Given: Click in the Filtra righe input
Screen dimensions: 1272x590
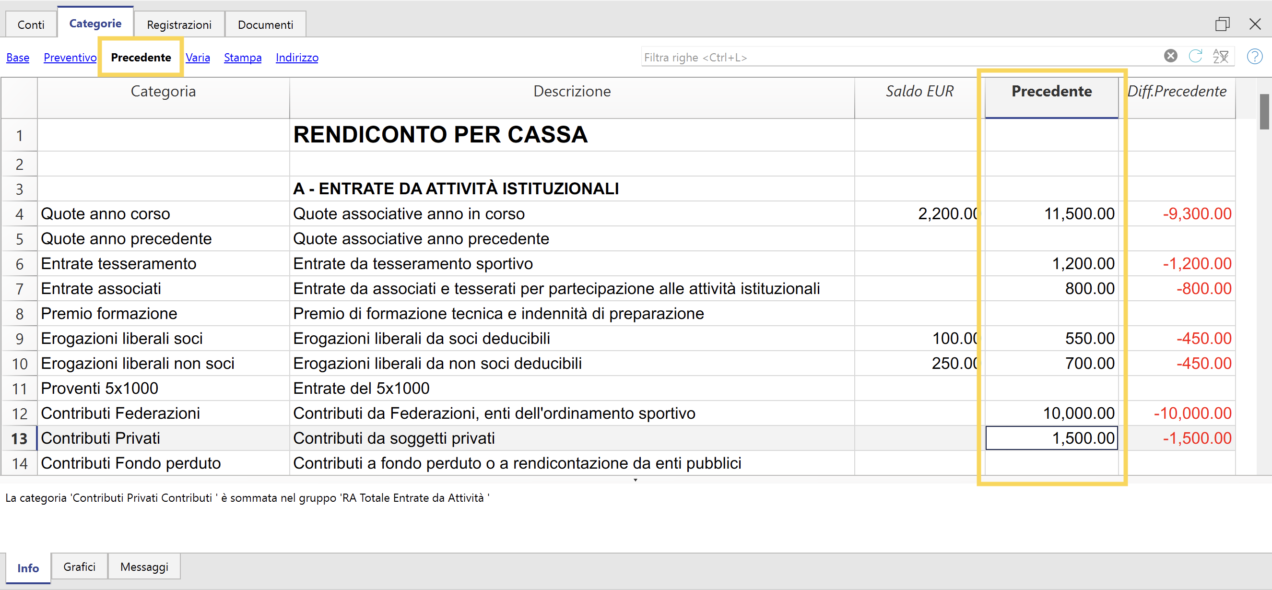Looking at the screenshot, I should [x=889, y=57].
